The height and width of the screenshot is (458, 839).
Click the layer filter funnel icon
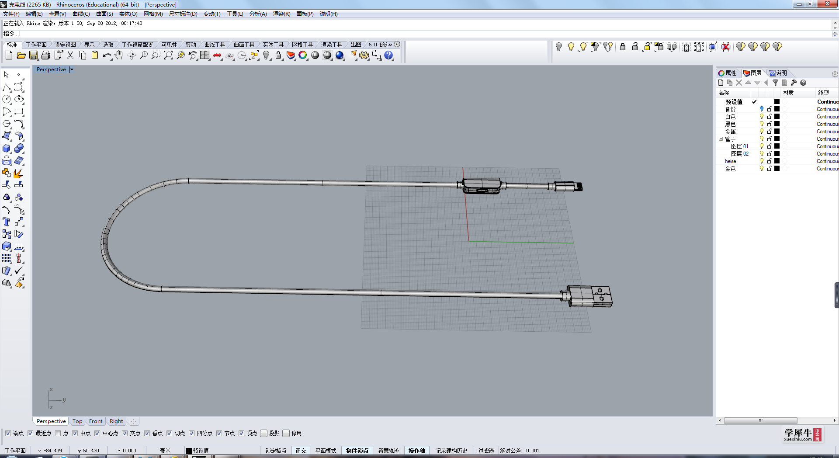[775, 83]
